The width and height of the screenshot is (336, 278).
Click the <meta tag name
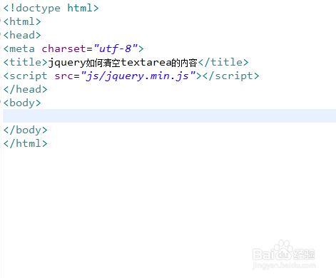pos(19,49)
